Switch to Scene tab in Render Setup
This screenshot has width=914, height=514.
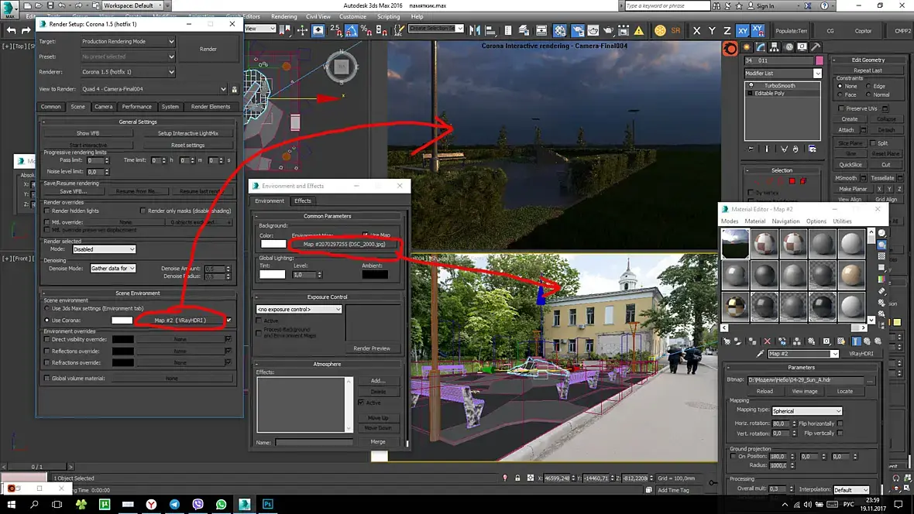tap(77, 107)
